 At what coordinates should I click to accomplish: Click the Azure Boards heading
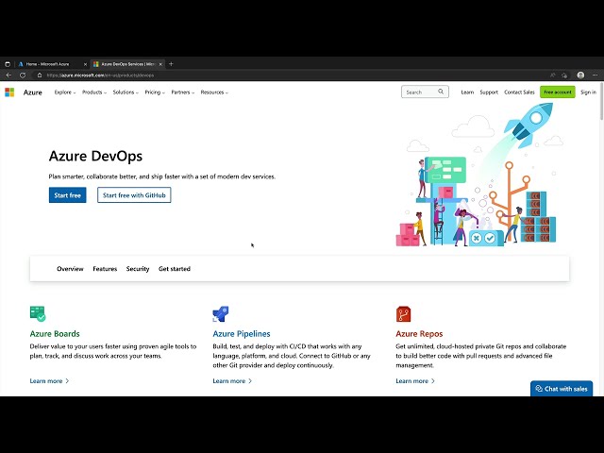(x=55, y=333)
